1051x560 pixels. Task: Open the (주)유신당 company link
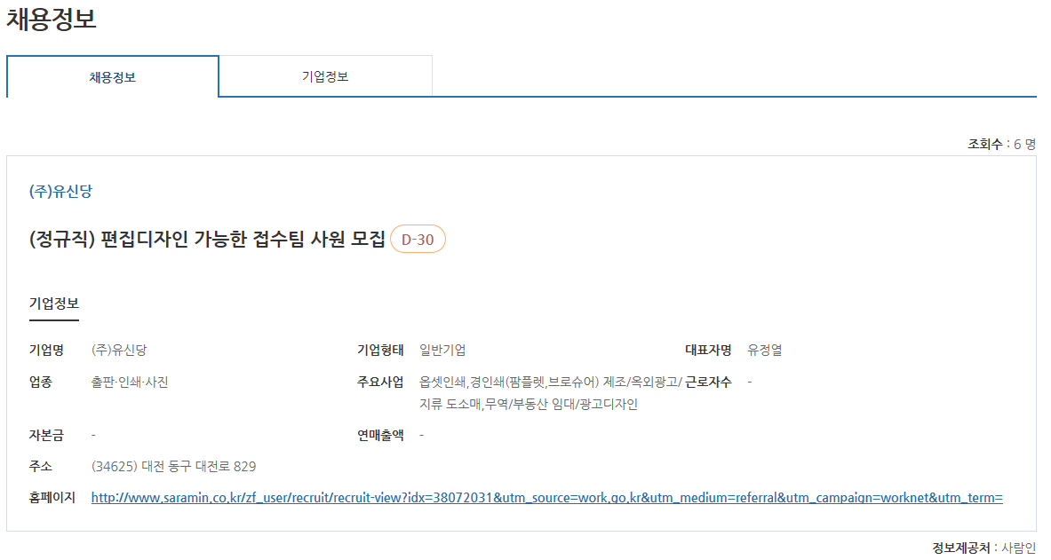pyautogui.click(x=60, y=192)
